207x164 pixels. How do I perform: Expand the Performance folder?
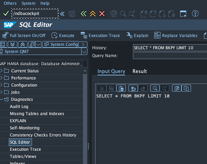pos(1,78)
